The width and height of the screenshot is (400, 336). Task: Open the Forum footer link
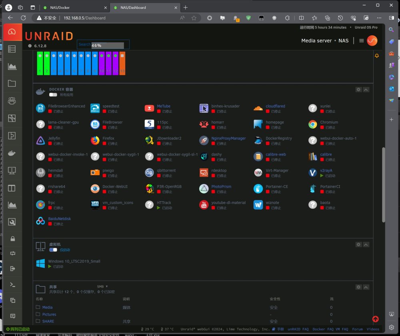point(357,329)
